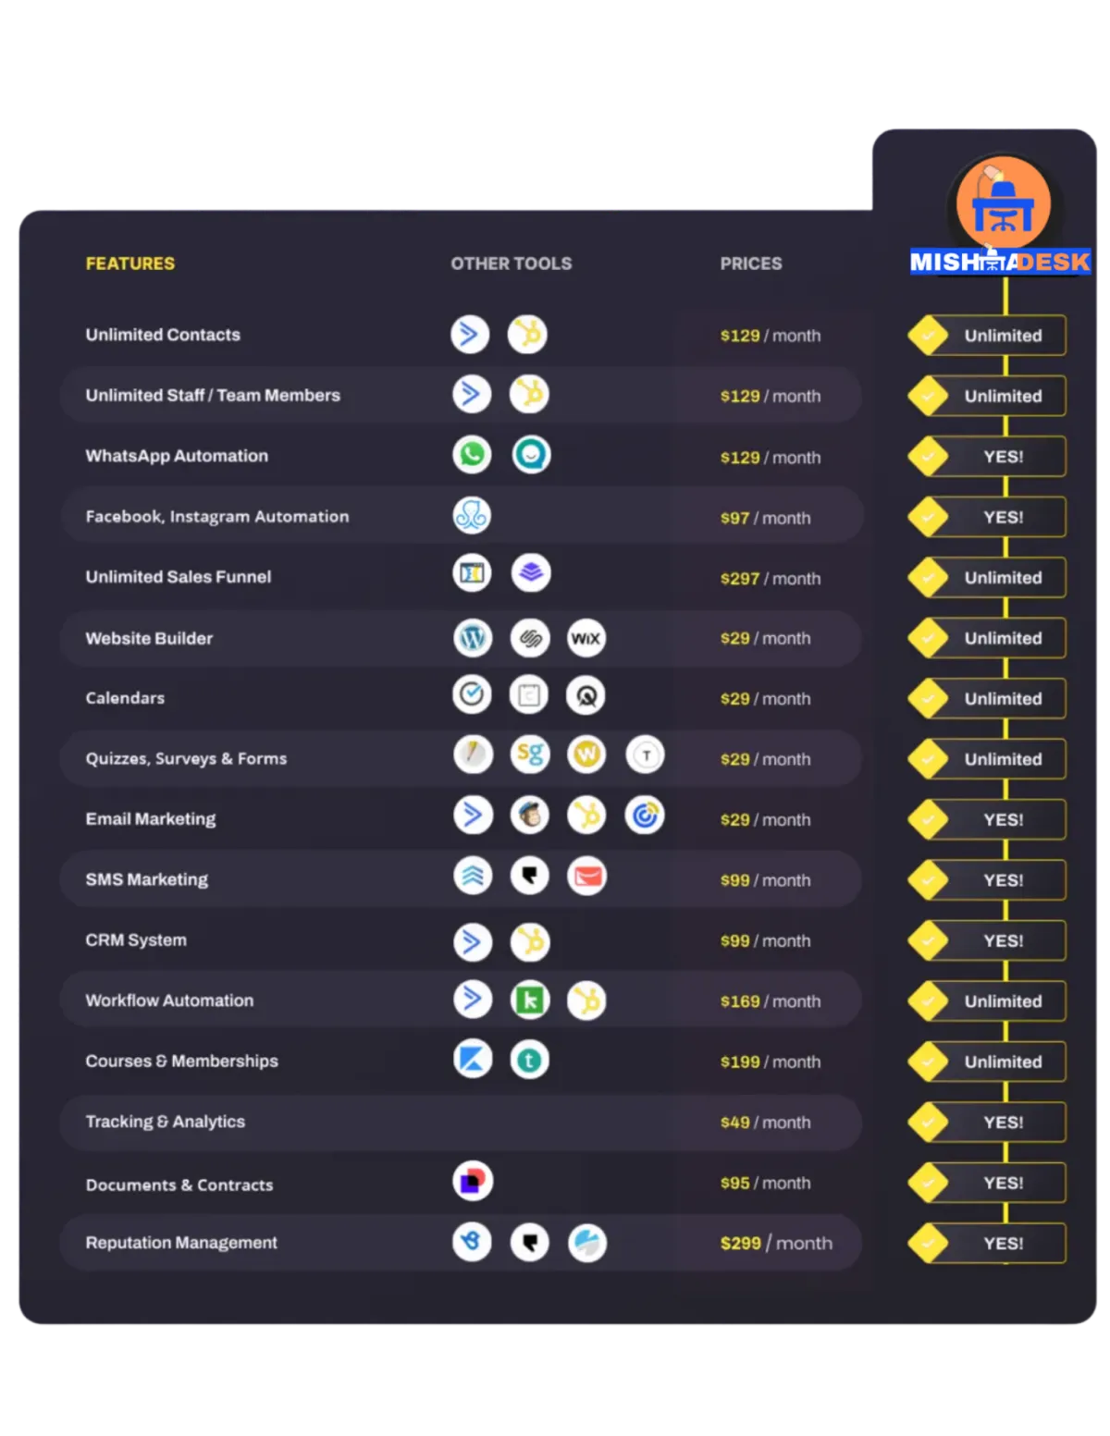Click the $299 / month price for Reputation Management

(776, 1243)
